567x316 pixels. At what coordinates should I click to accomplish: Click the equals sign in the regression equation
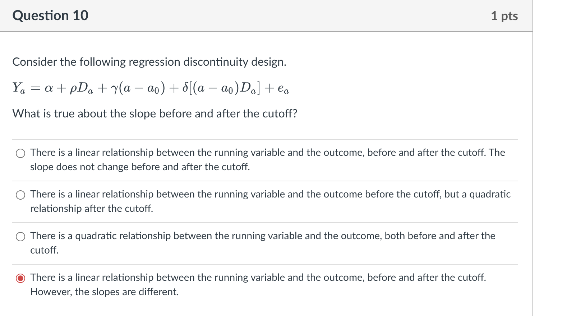(x=35, y=88)
